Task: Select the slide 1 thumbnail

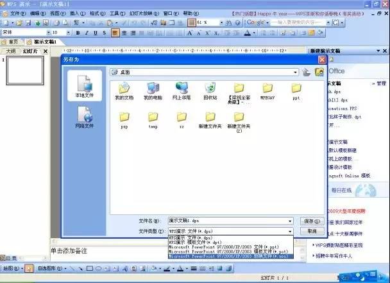Action: point(25,71)
